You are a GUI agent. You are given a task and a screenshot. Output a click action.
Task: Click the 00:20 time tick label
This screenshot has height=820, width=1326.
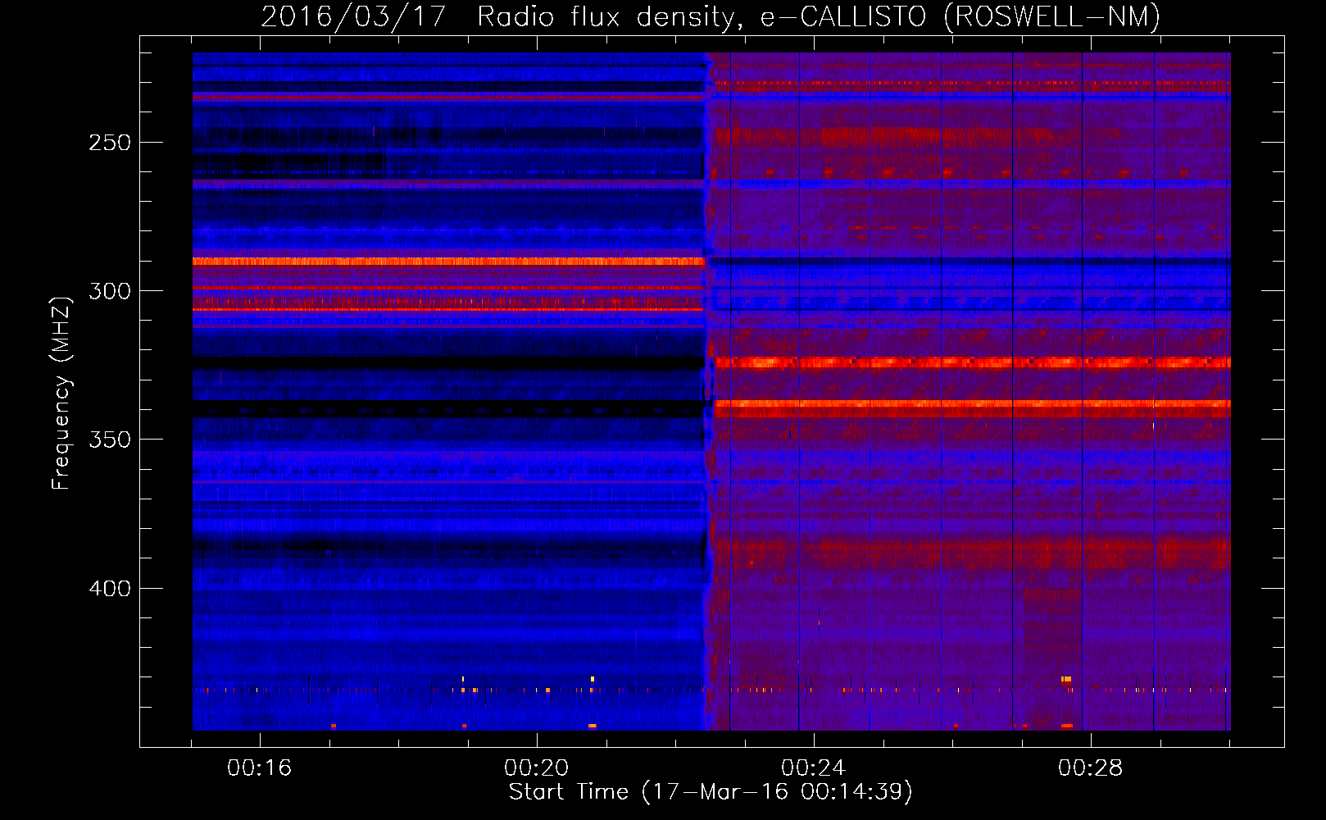[x=537, y=768]
